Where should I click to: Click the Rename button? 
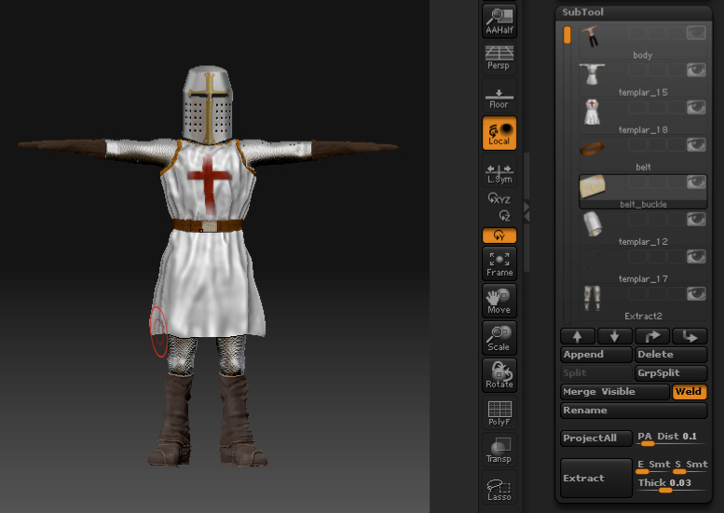[x=634, y=411]
